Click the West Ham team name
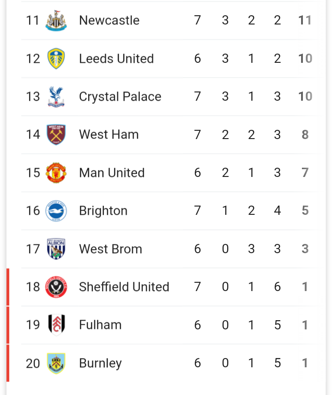This screenshot has height=395, width=332. point(109,134)
